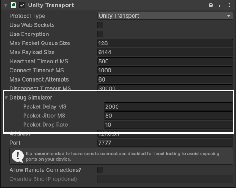Click the green script hash icon
This screenshot has height=188, width=236.
[x=14, y=5]
